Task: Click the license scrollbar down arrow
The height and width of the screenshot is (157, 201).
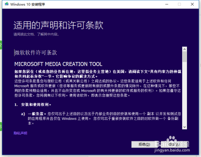Action: (185, 127)
